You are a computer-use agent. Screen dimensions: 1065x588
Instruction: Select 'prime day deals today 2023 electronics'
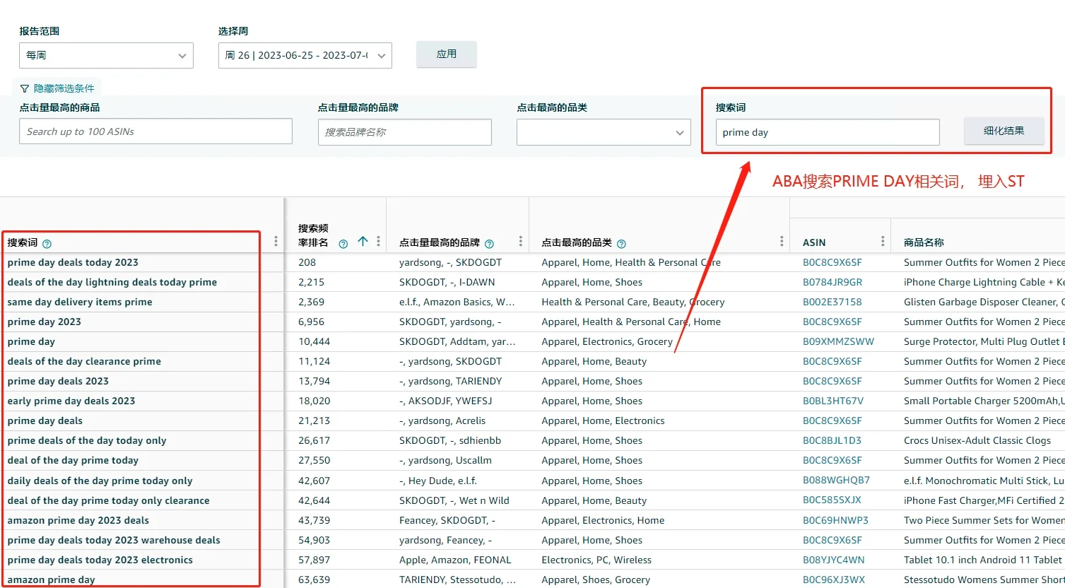click(x=100, y=560)
